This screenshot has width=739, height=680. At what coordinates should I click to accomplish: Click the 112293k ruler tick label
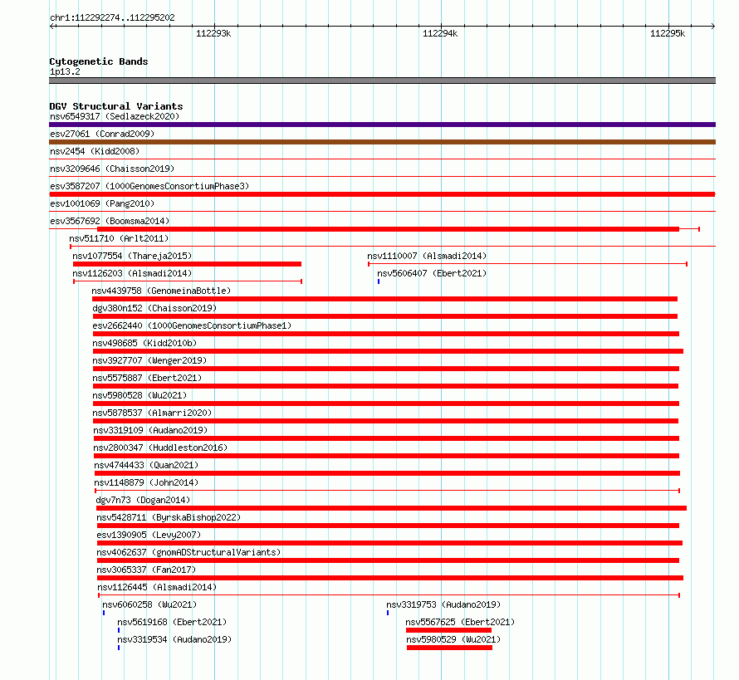click(x=213, y=33)
